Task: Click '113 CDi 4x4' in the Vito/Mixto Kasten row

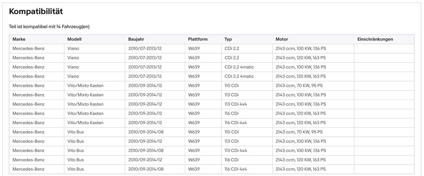Action: click(236, 104)
